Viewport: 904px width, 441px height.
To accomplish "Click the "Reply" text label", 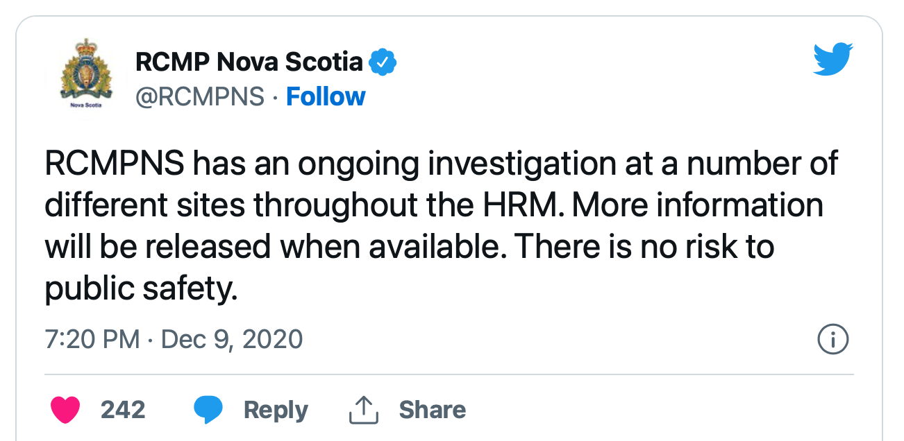I will (276, 410).
